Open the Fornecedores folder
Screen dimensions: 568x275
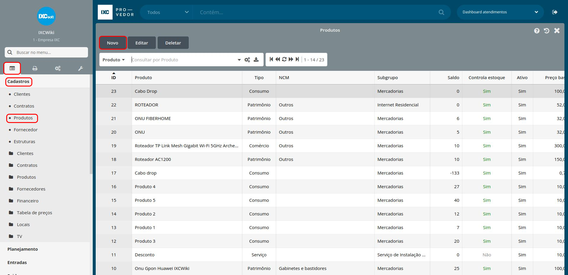[27, 189]
